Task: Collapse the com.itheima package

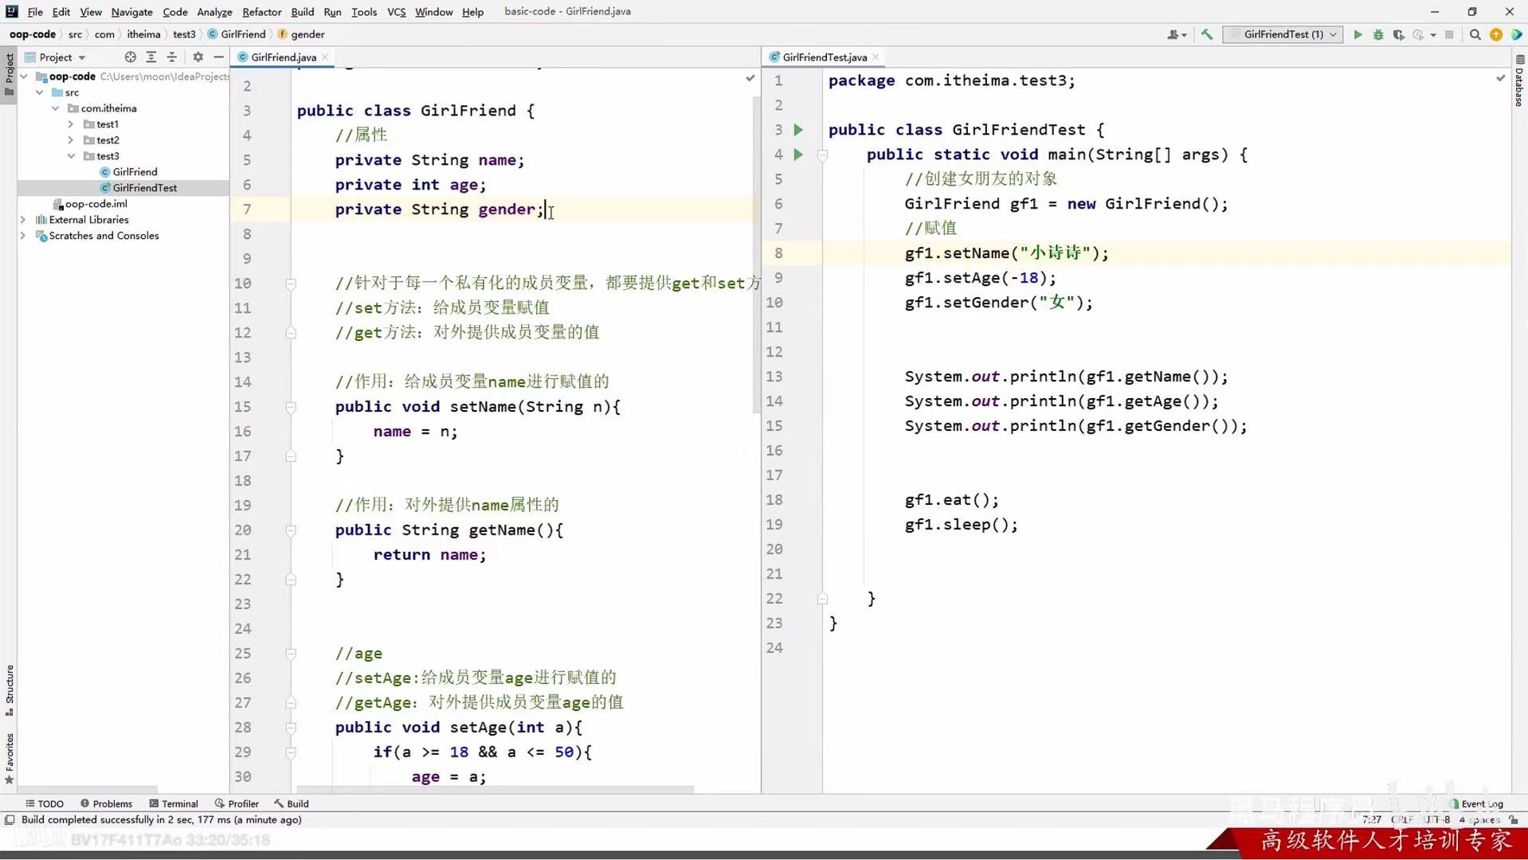Action: click(x=54, y=107)
